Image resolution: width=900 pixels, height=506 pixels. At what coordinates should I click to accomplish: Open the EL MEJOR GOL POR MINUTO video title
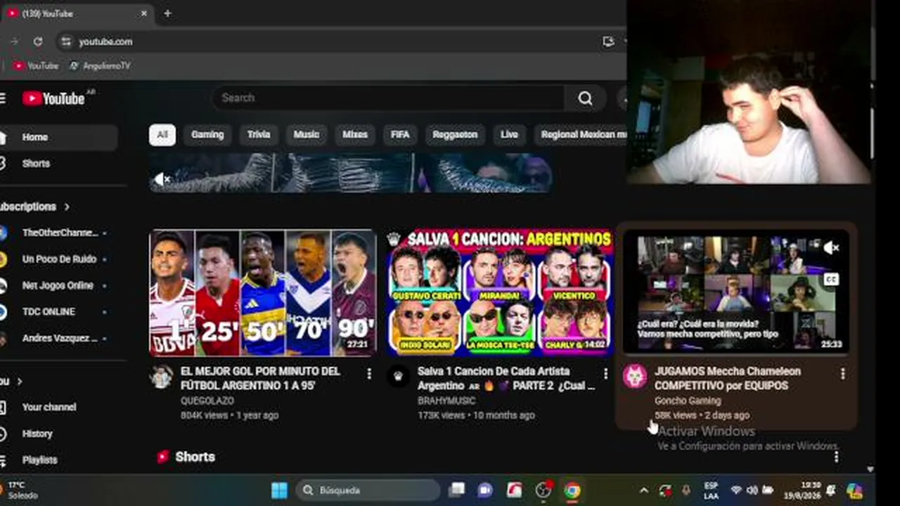260,378
